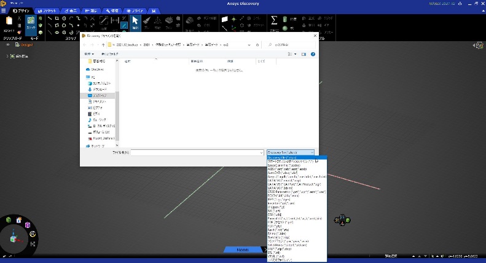The image size is (486, 263).
Task: Click the Pull tool icon
Action: click(147, 22)
